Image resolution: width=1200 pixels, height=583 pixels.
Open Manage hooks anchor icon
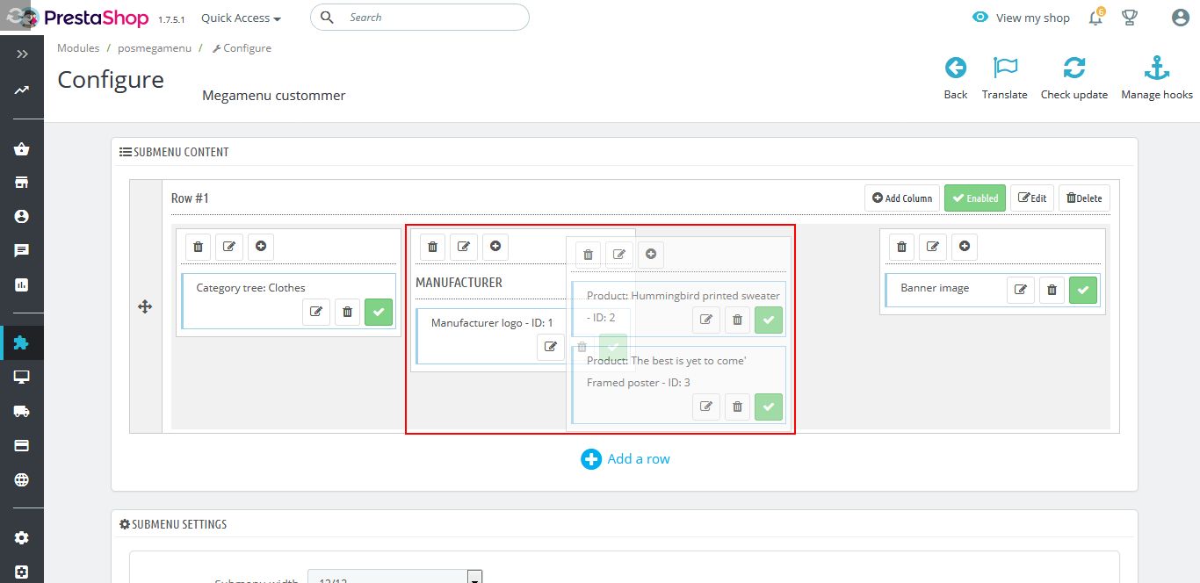pyautogui.click(x=1156, y=68)
